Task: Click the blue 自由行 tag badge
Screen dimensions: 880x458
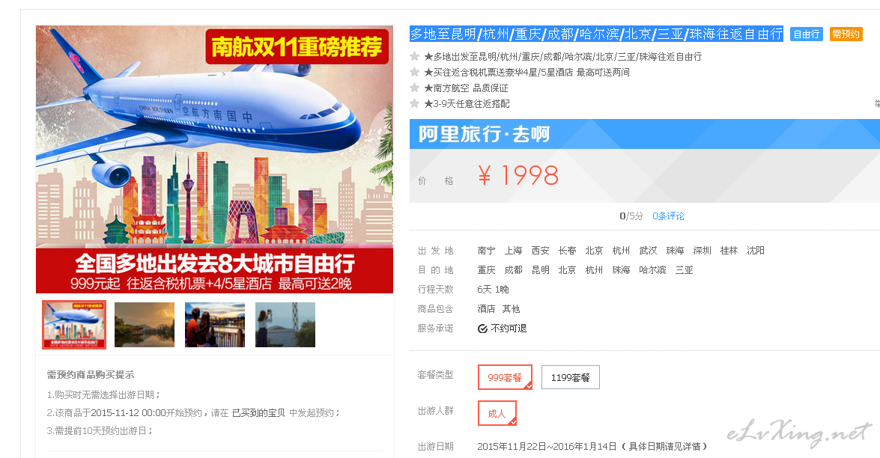Action: (x=807, y=34)
